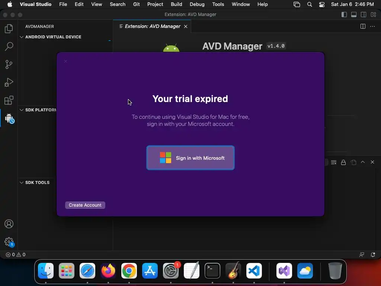Close the bottom panel
The width and height of the screenshot is (381, 286).
372,162
